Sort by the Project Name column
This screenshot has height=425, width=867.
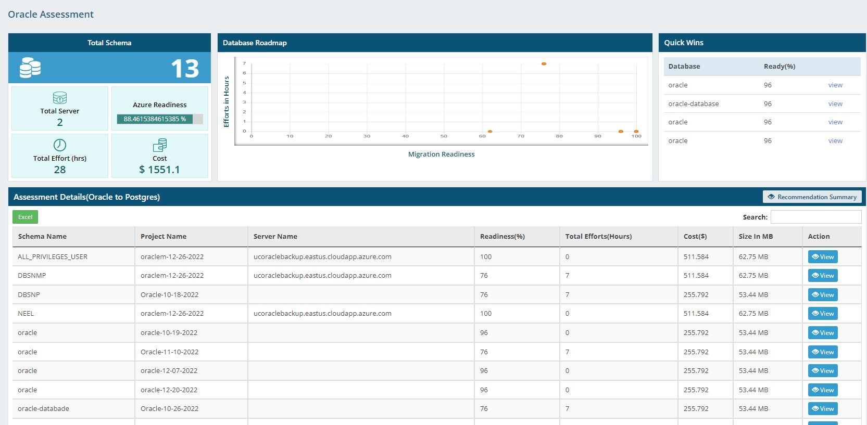pos(191,236)
